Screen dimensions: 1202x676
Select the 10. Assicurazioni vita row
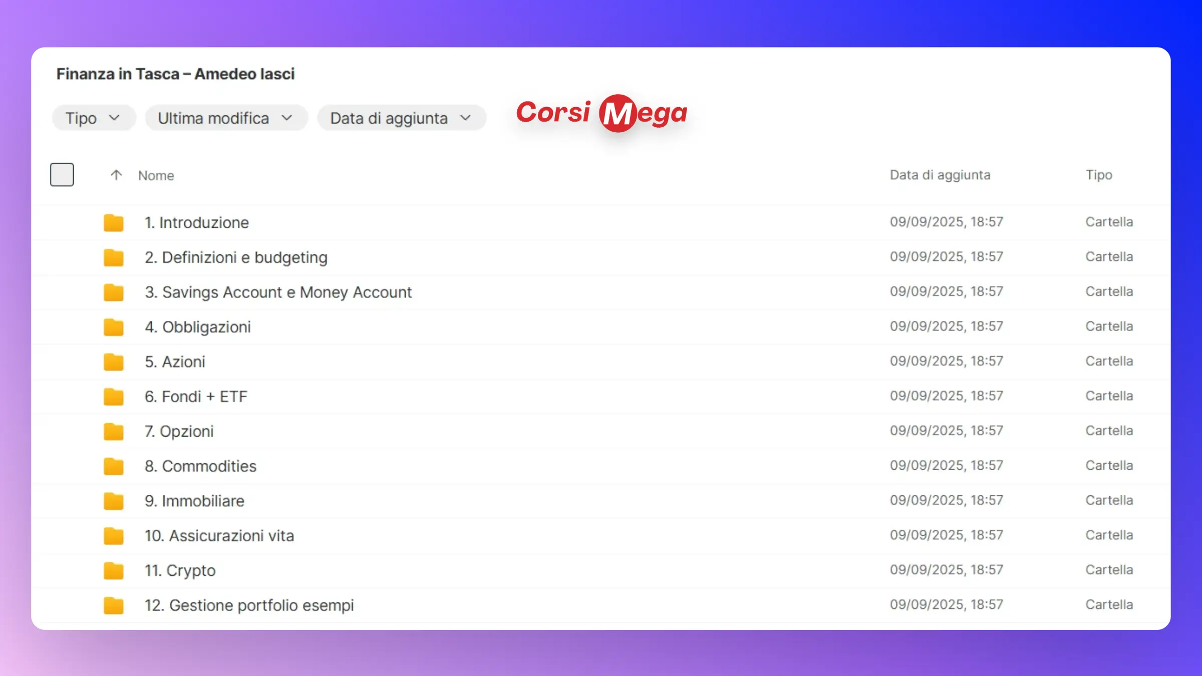click(219, 536)
